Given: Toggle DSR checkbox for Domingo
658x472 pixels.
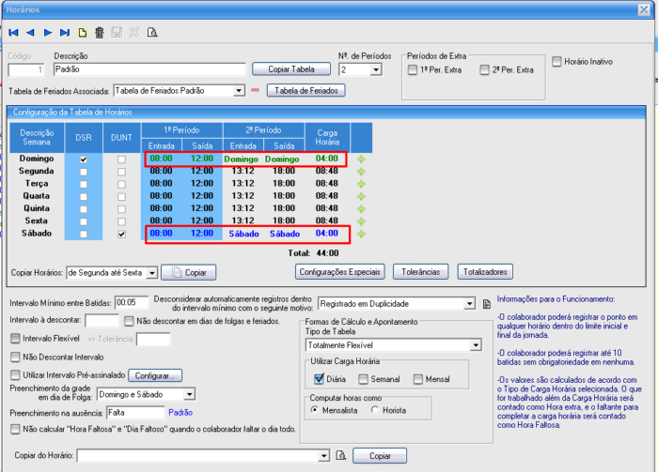Looking at the screenshot, I should (84, 160).
